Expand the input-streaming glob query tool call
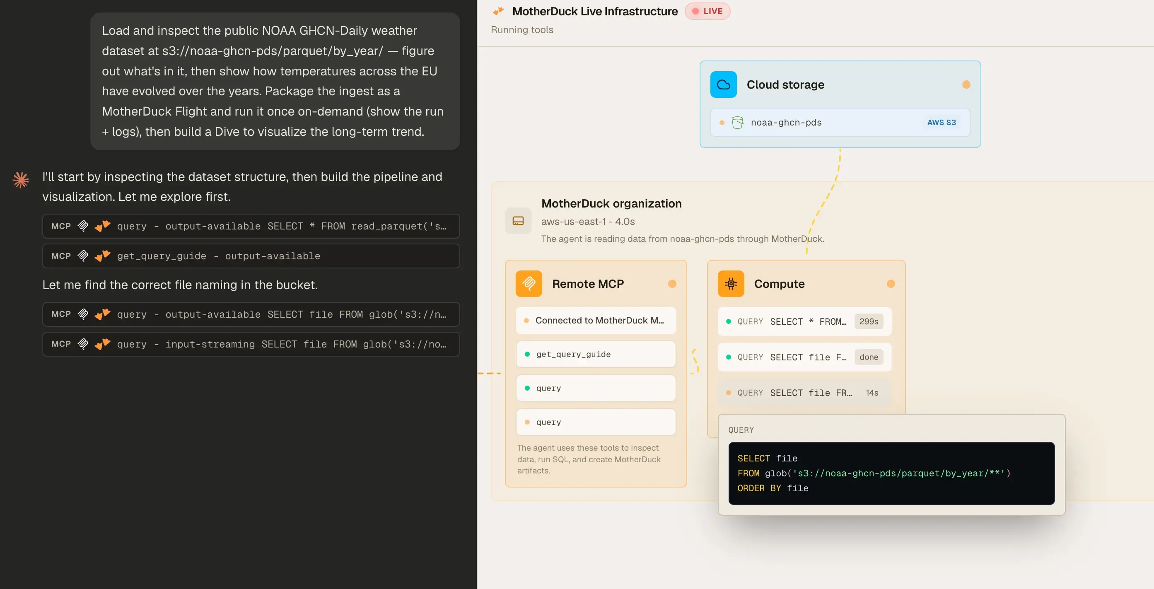1154x589 pixels. 251,344
